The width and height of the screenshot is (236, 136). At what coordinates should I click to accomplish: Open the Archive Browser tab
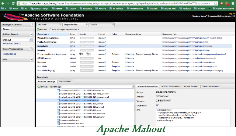tap(191, 86)
